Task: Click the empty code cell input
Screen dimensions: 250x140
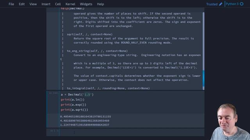Action: [x=132, y=132]
